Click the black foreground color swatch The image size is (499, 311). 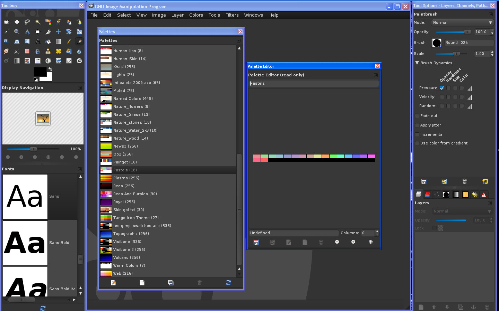coord(40,72)
